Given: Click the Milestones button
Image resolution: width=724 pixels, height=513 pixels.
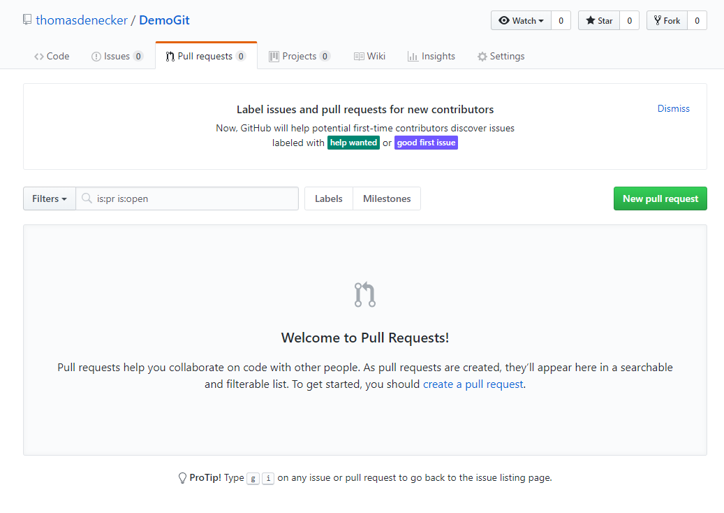Looking at the screenshot, I should tap(387, 198).
